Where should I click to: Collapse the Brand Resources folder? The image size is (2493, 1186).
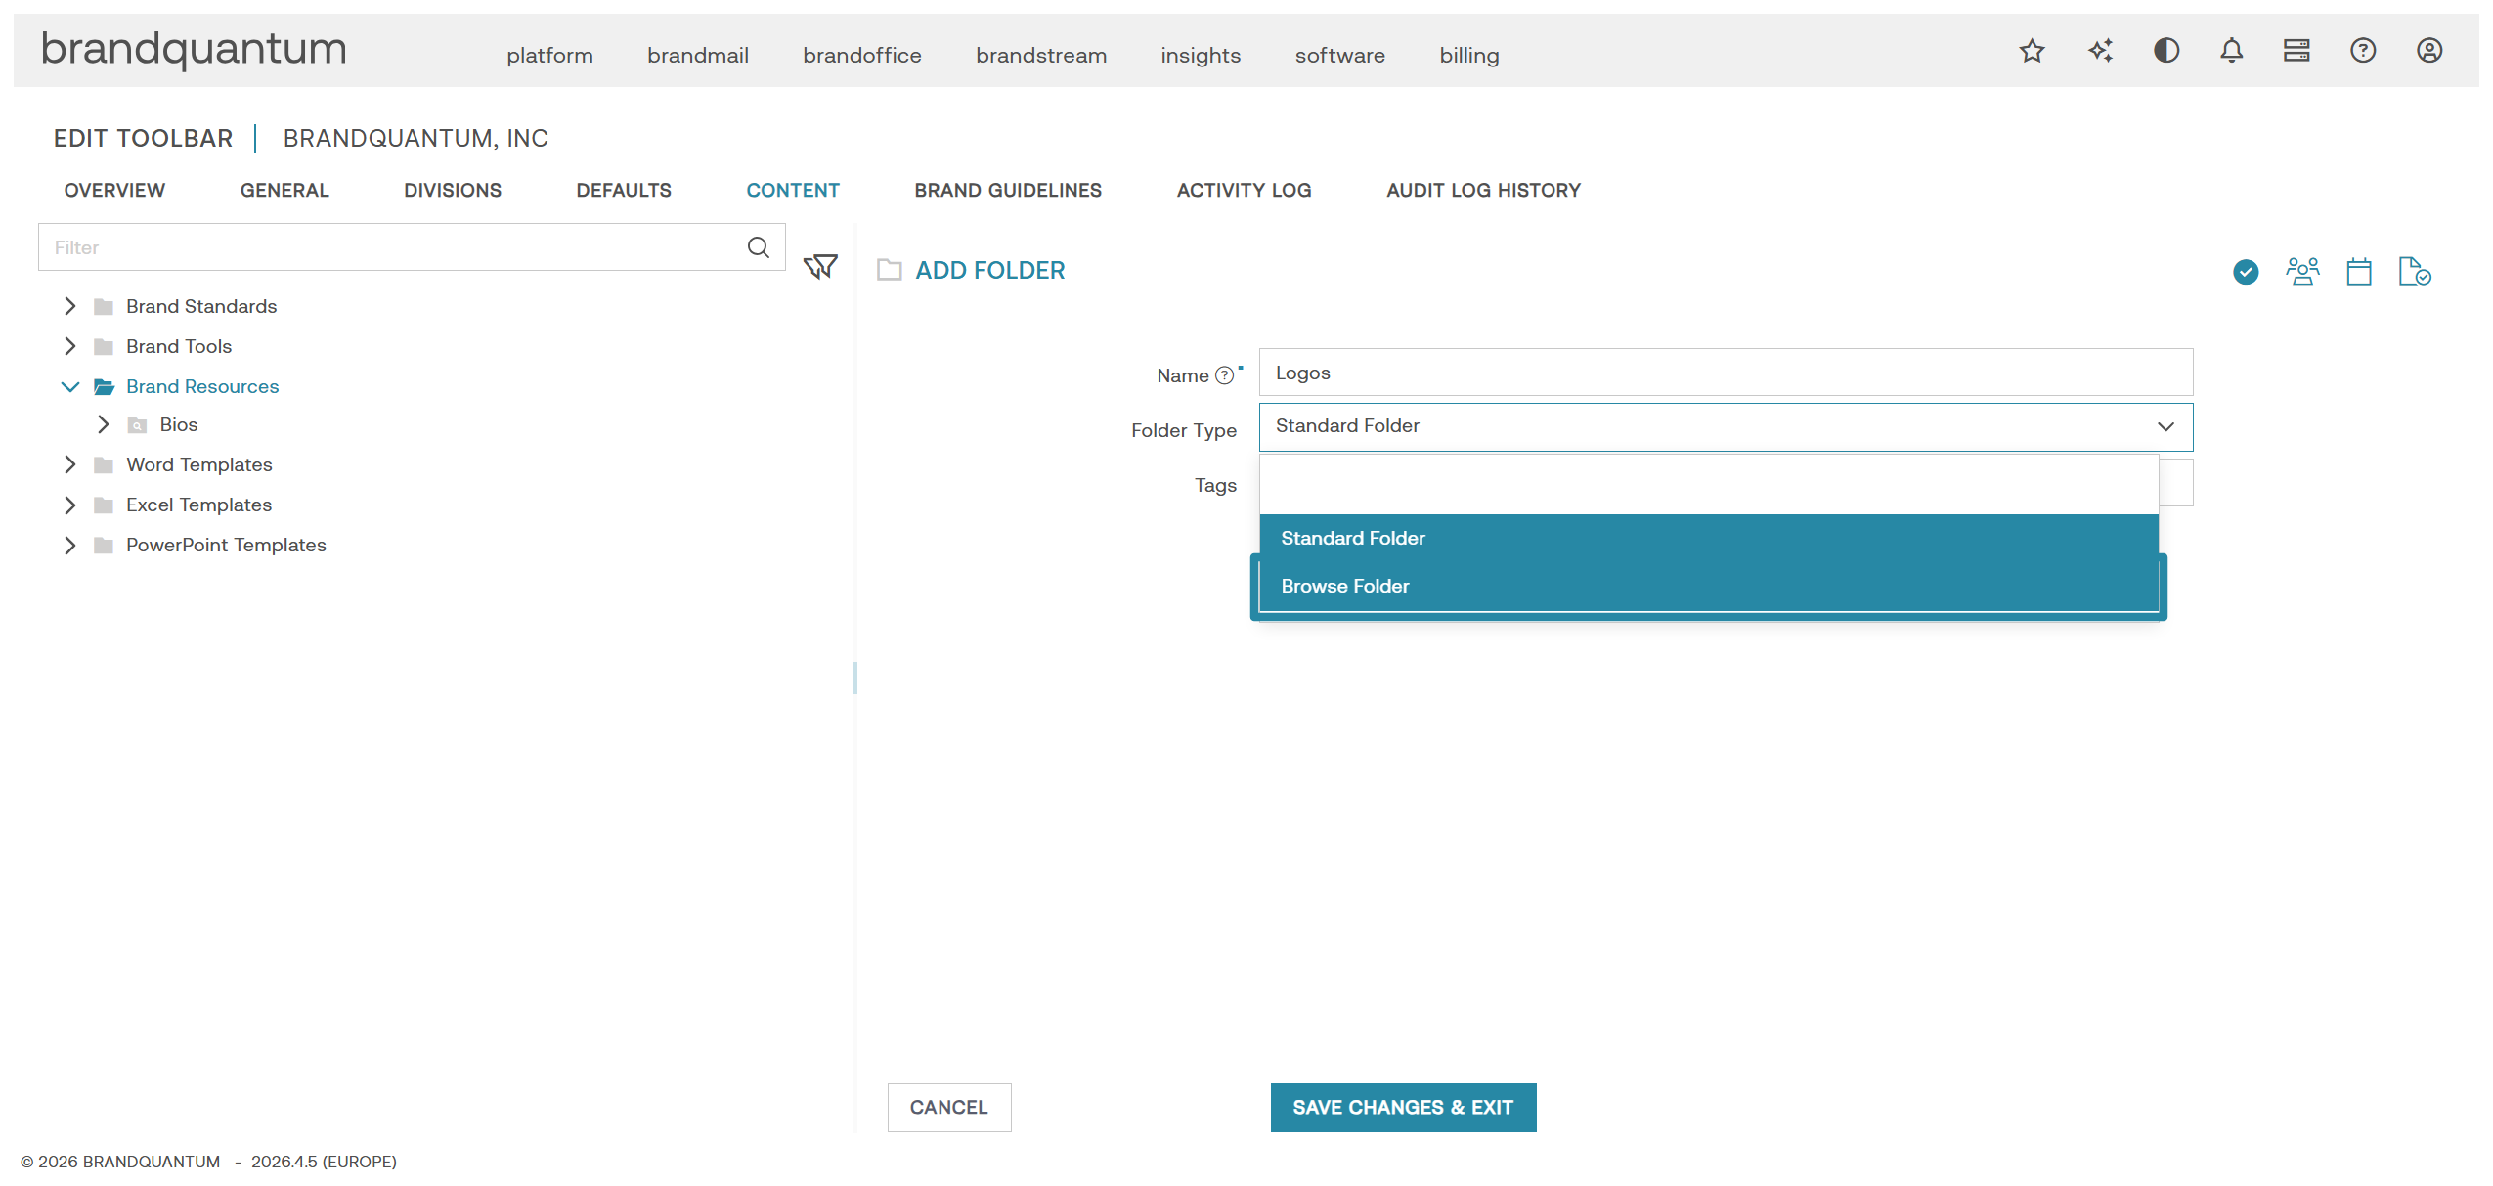coord(69,386)
